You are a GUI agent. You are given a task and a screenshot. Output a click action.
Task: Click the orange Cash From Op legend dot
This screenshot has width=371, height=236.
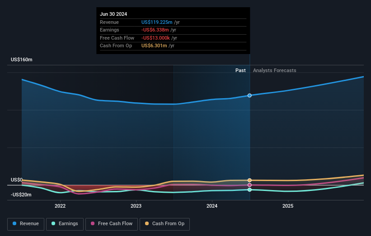tap(147, 223)
